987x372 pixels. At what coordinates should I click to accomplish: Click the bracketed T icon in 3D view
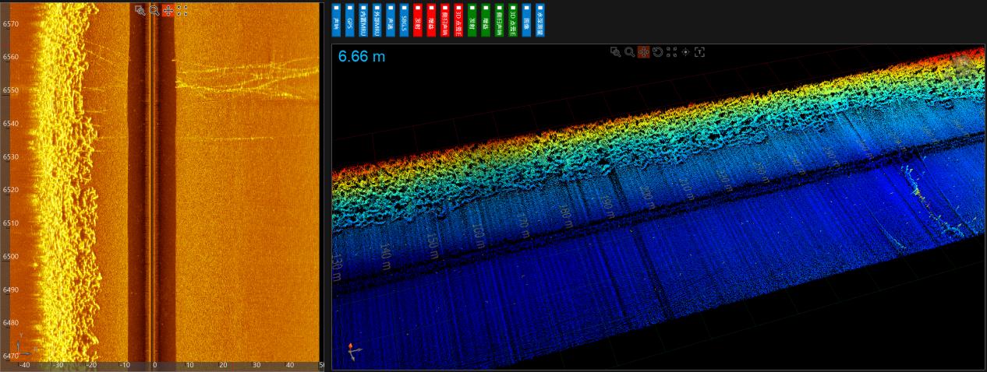tap(699, 51)
